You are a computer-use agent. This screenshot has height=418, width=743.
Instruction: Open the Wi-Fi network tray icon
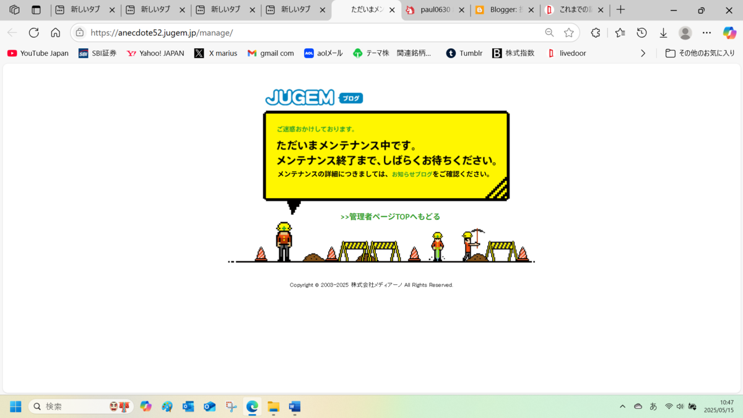(669, 406)
